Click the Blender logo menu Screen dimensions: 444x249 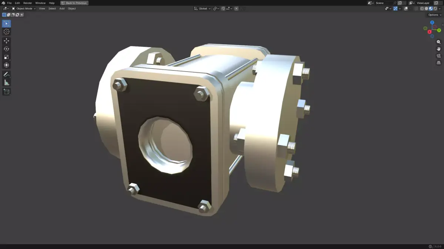pyautogui.click(x=3, y=3)
